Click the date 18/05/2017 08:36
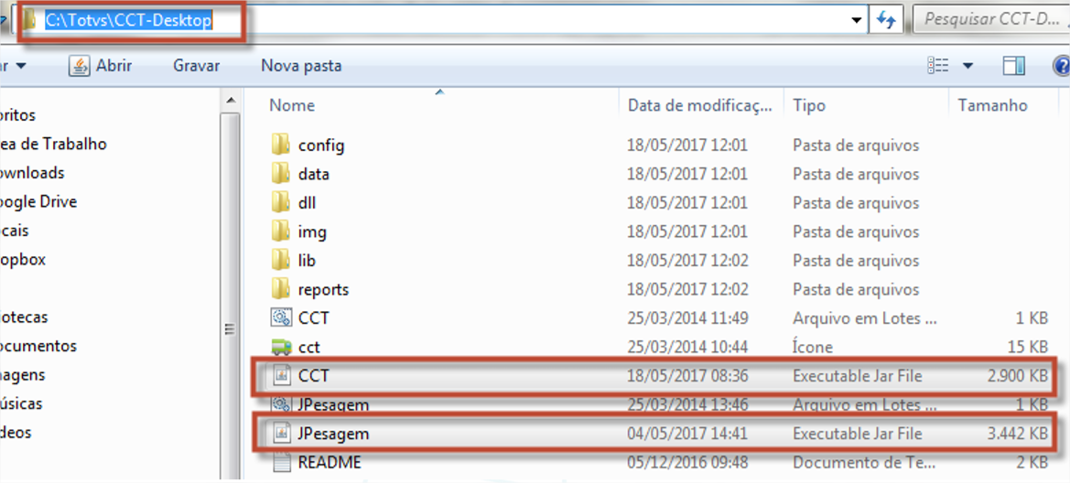This screenshot has height=483, width=1070. [x=688, y=376]
